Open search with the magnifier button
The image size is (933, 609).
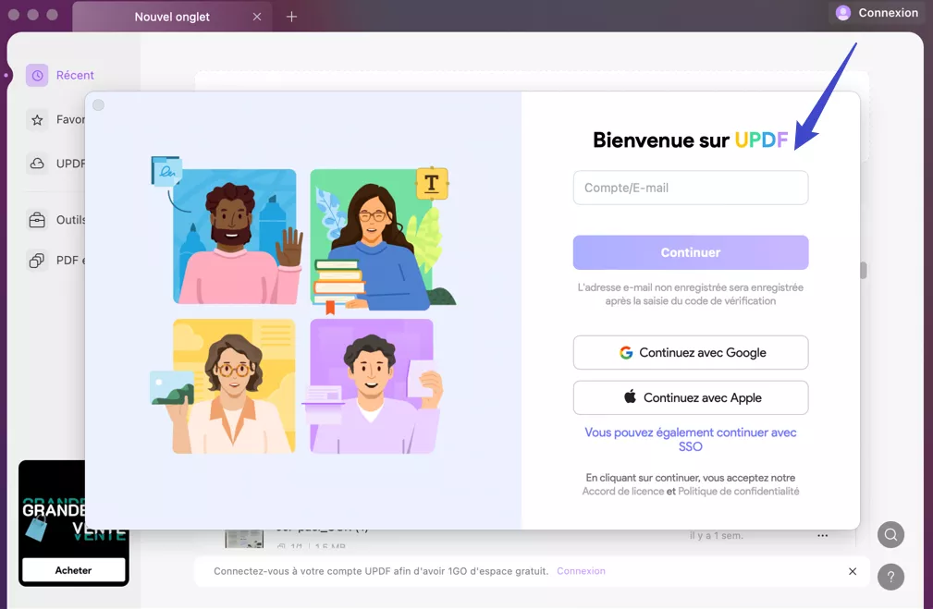[890, 535]
